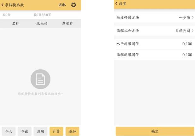Click the 东坐标 column header
The width and height of the screenshot is (195, 136).
coord(68,23)
